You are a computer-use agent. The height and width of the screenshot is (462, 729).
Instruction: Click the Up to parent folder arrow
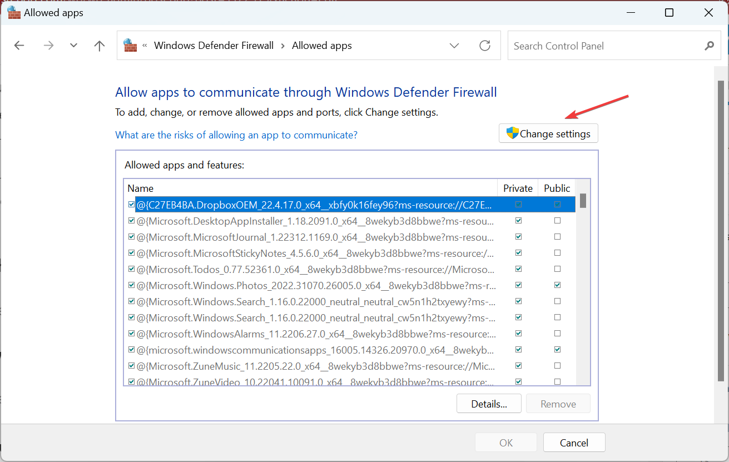click(100, 46)
